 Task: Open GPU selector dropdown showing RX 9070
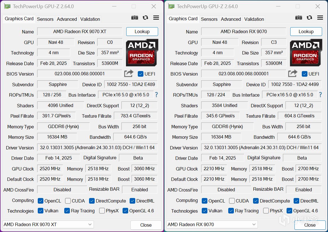[212, 224]
